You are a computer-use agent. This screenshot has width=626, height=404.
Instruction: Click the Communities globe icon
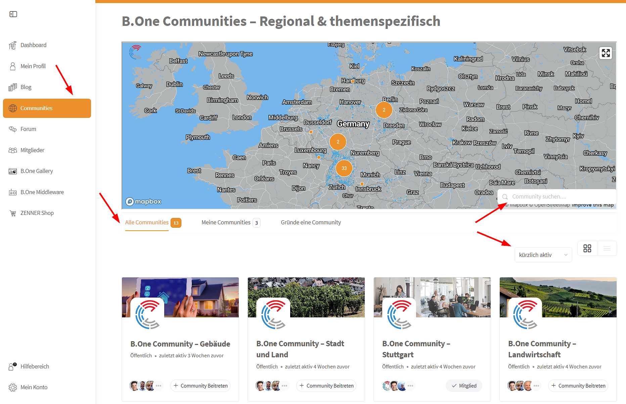point(13,108)
